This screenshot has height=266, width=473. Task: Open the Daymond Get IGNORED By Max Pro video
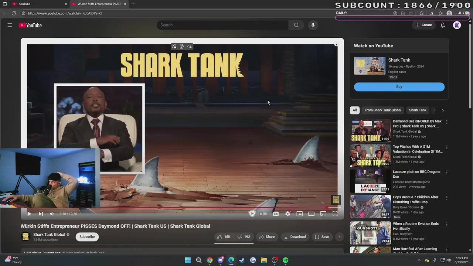(417, 124)
